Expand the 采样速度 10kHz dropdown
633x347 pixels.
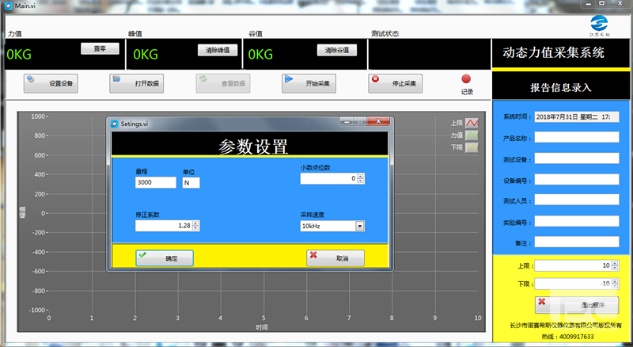tap(360, 226)
